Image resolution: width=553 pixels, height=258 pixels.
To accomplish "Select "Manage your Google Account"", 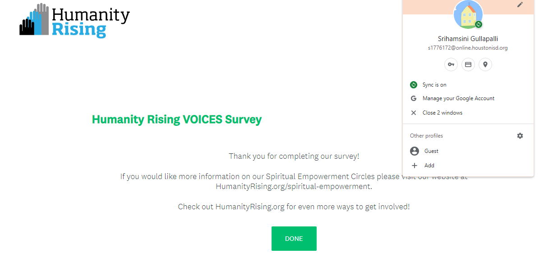I will (x=458, y=98).
